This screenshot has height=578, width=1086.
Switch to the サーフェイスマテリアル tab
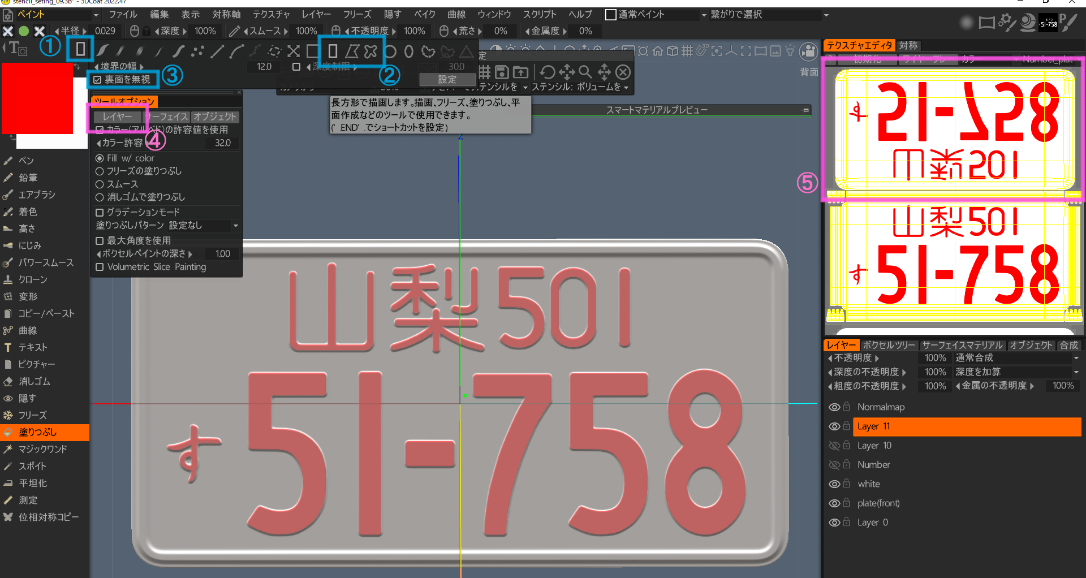click(962, 345)
